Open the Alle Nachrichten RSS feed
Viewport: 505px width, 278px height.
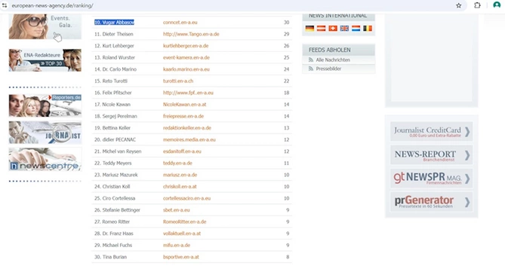tap(333, 60)
